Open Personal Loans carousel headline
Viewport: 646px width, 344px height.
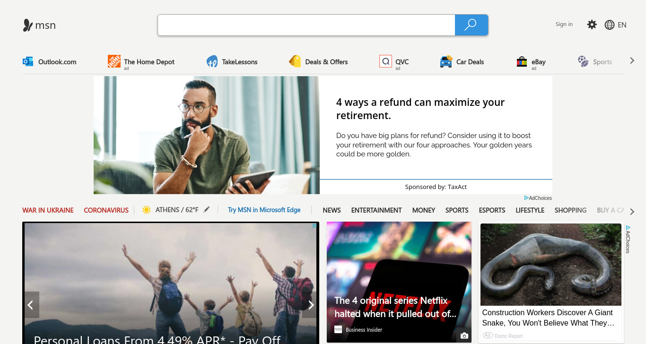coord(157,340)
